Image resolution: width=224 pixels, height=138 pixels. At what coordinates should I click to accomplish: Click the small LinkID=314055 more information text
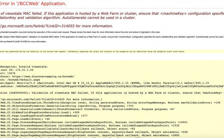pyautogui.click(x=23, y=41)
